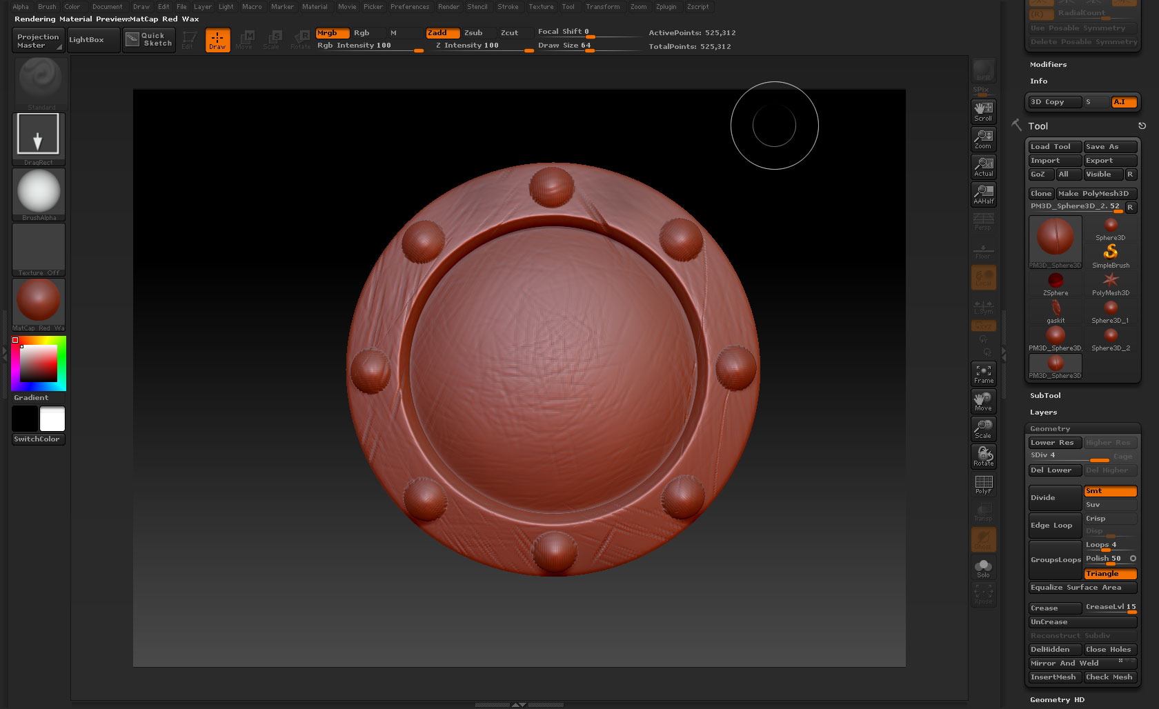
Task: Click the Make PolyMesh3D button
Action: 1096,194
